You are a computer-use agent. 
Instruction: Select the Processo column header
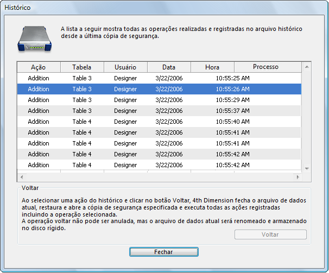(265, 67)
